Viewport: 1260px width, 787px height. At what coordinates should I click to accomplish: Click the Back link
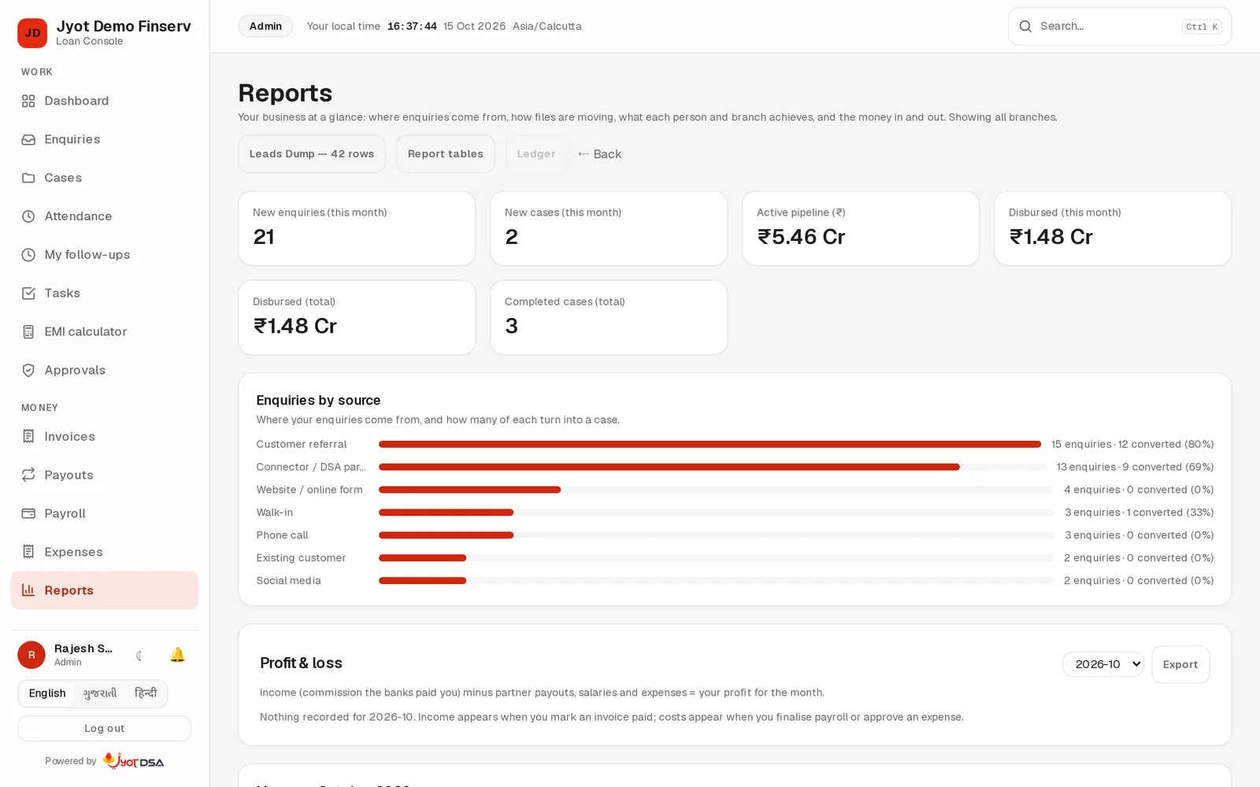click(x=599, y=154)
